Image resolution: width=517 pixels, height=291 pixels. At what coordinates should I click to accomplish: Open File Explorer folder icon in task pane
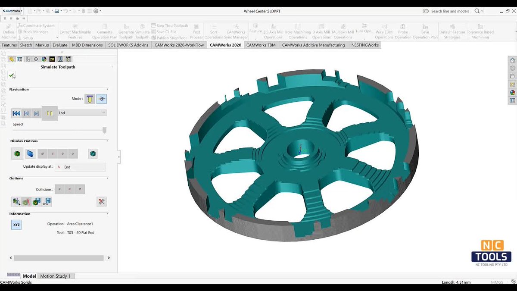tap(512, 76)
